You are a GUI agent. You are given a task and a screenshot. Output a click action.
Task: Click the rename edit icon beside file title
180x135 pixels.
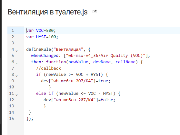tap(95, 12)
